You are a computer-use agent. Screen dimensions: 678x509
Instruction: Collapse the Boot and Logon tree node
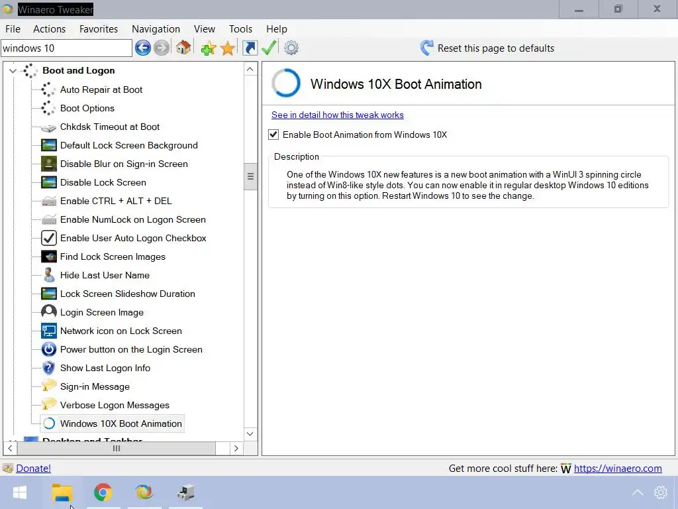click(13, 70)
